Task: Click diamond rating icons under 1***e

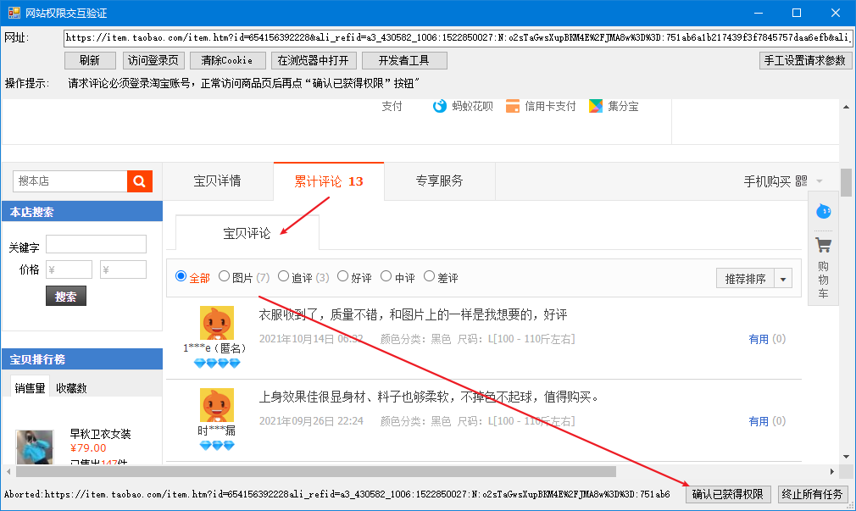Action: tap(217, 363)
